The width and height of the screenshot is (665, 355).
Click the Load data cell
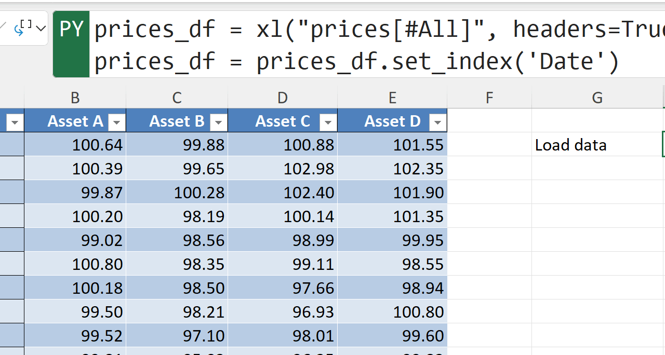point(596,145)
